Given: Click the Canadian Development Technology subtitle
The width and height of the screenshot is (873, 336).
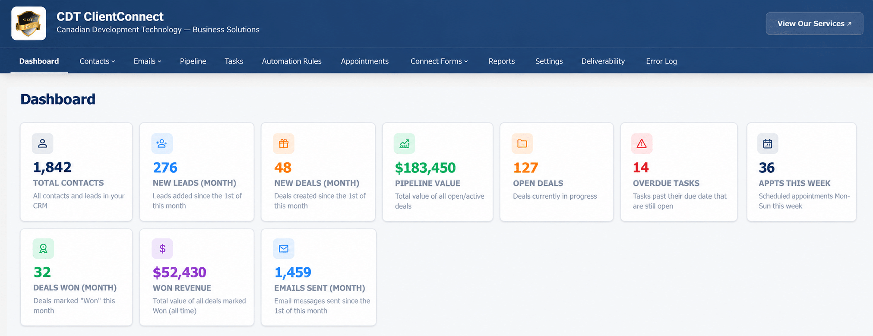Looking at the screenshot, I should pos(158,29).
